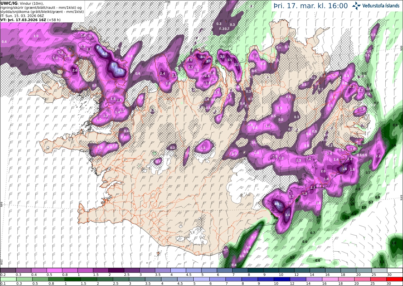
Task: Click the pale green 0.1 rain legend swatch
Action: (x=8, y=279)
